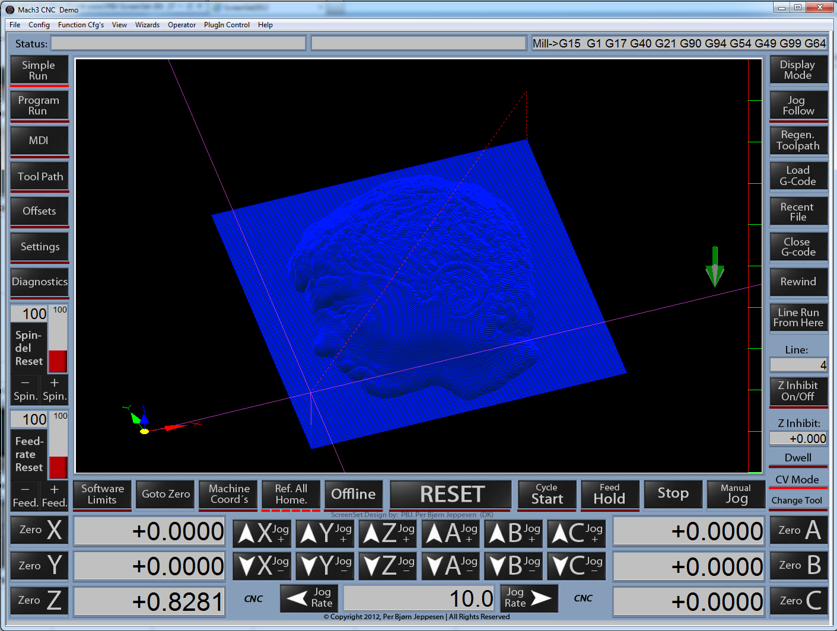
Task: Open the Wizards menu
Action: [x=147, y=25]
